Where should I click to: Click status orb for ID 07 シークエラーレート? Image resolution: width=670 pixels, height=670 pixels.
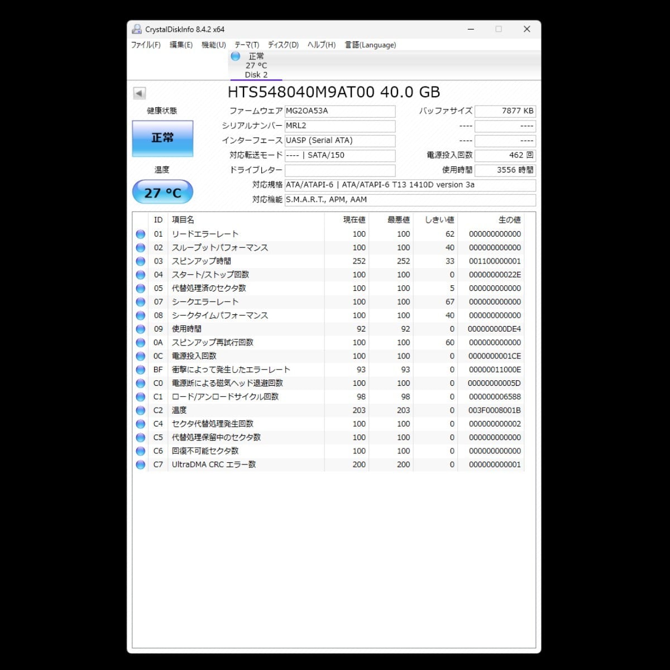coord(141,302)
